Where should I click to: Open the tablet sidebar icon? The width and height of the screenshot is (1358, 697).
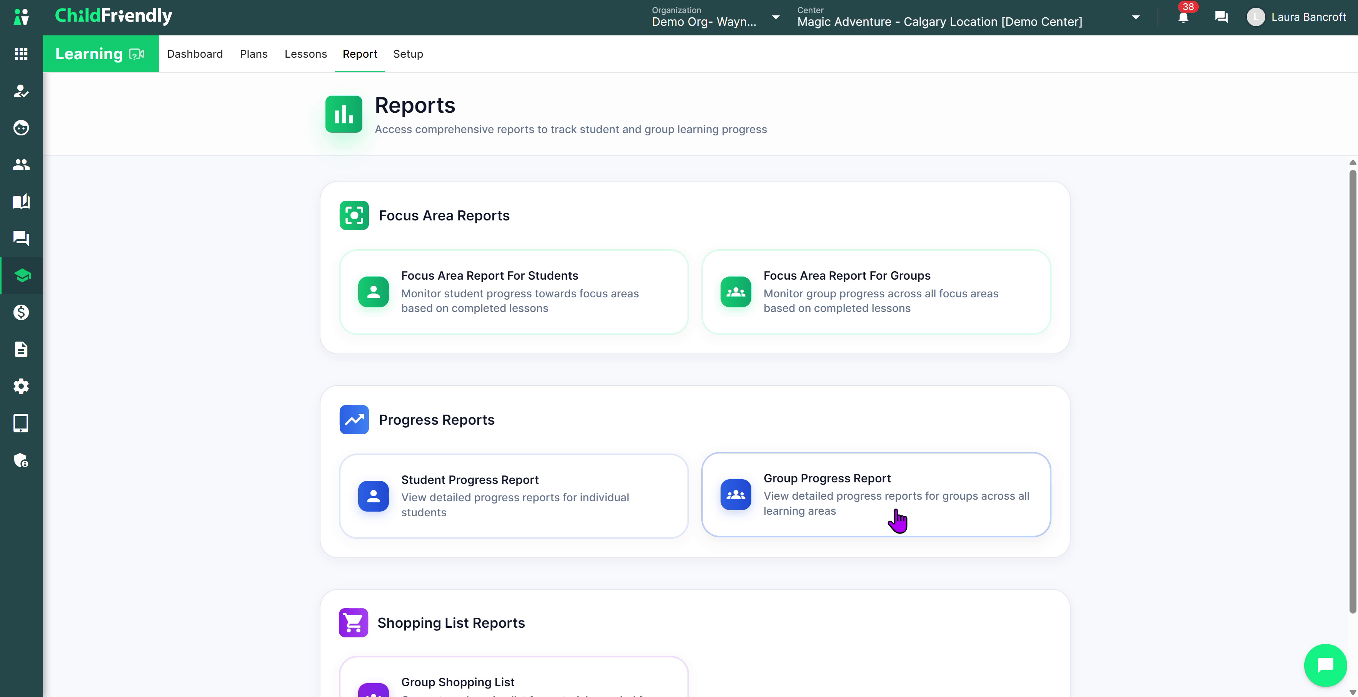[x=21, y=423]
